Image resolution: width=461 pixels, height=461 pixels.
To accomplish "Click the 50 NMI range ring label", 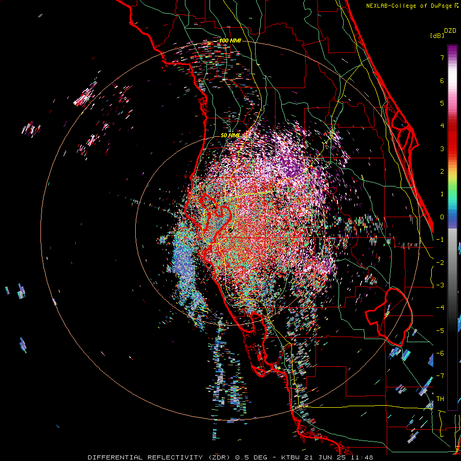I will click(x=230, y=135).
